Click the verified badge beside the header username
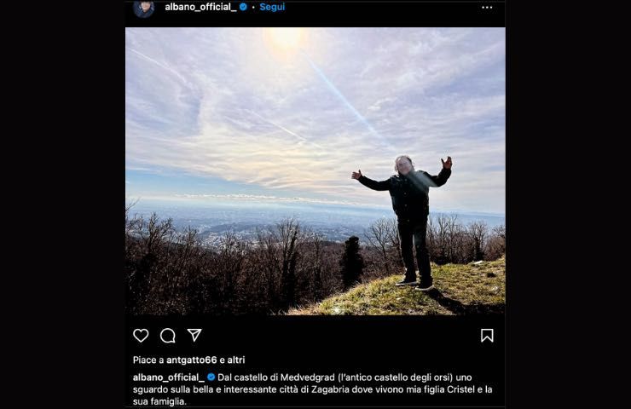 point(243,7)
